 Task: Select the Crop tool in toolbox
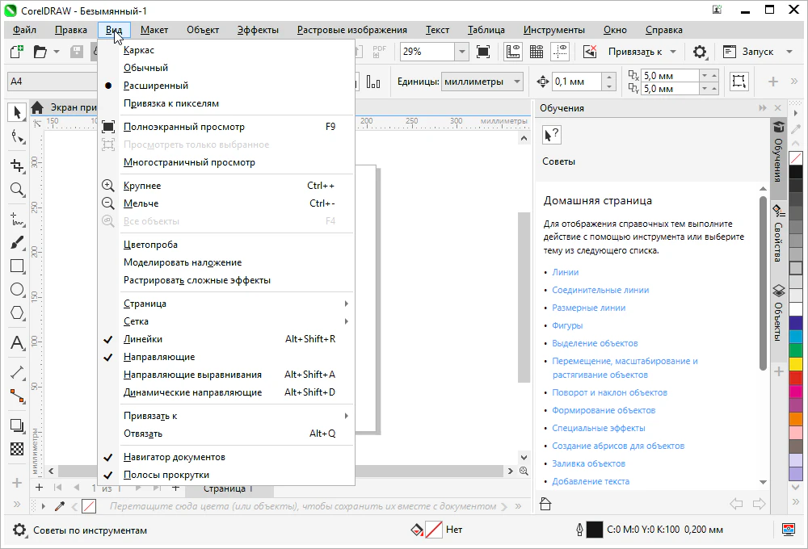pyautogui.click(x=16, y=166)
